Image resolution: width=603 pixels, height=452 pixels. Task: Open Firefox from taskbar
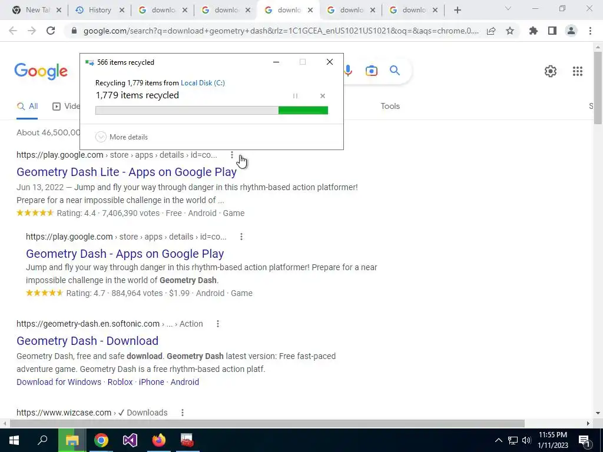[159, 440]
